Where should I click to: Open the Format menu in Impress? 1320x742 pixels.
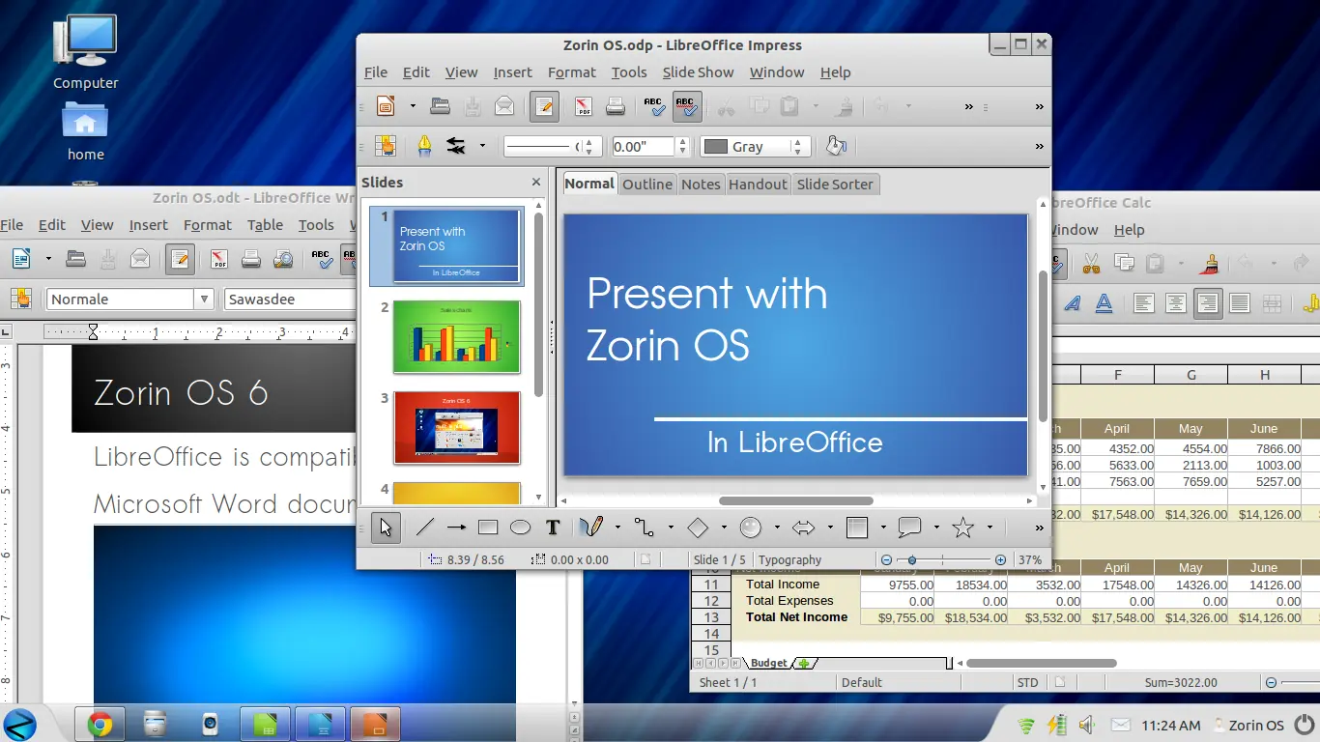pos(571,72)
